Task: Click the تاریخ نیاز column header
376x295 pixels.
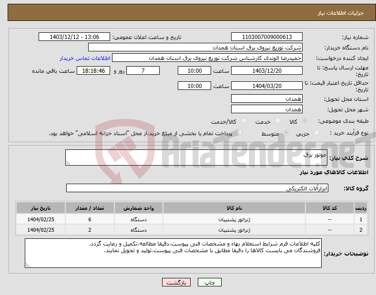Action: click(41, 208)
